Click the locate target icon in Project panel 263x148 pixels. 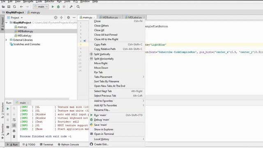tap(56, 17)
